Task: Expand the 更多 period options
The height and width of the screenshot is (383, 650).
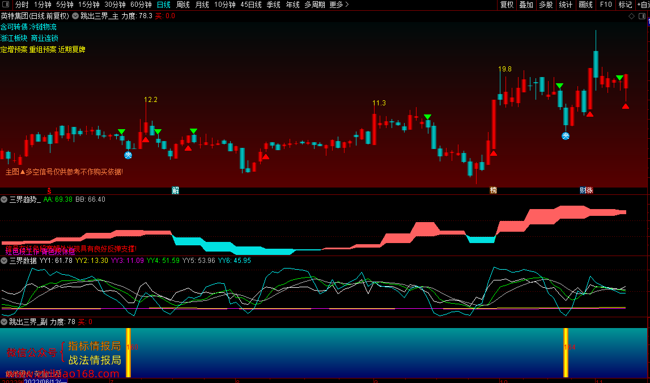Action: (x=339, y=5)
